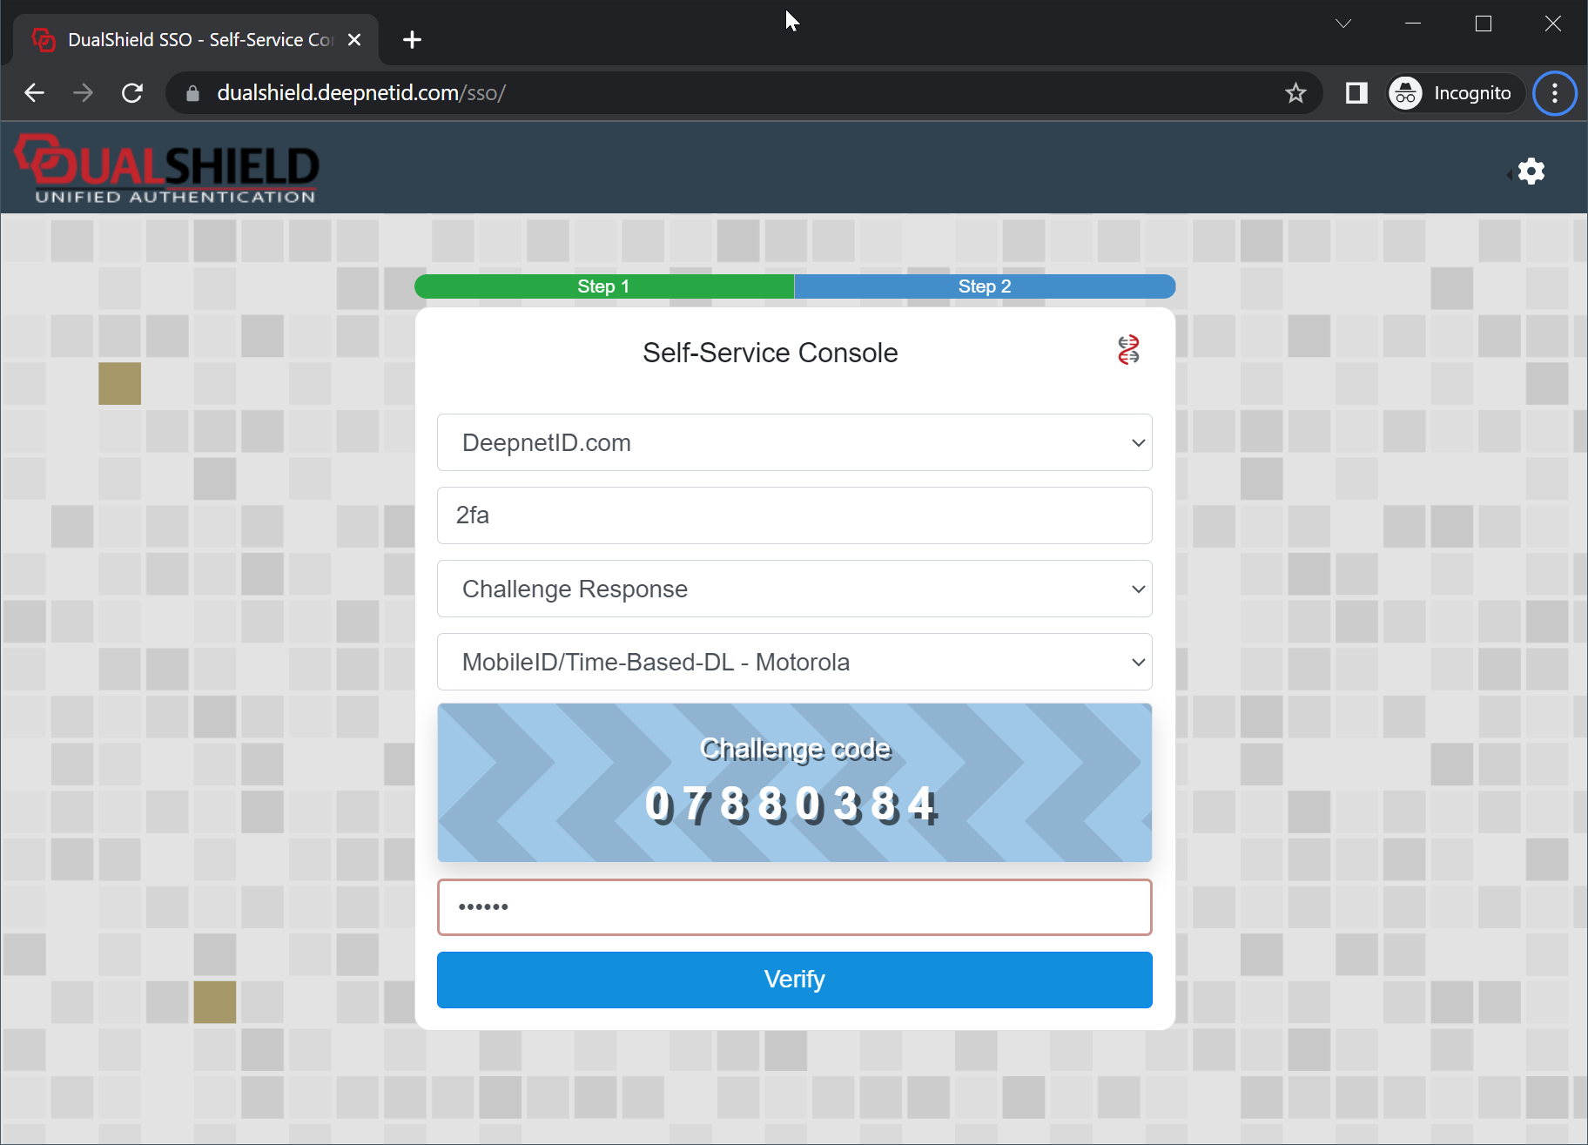Click the settings gear icon in header
The image size is (1588, 1145).
[x=1531, y=172]
